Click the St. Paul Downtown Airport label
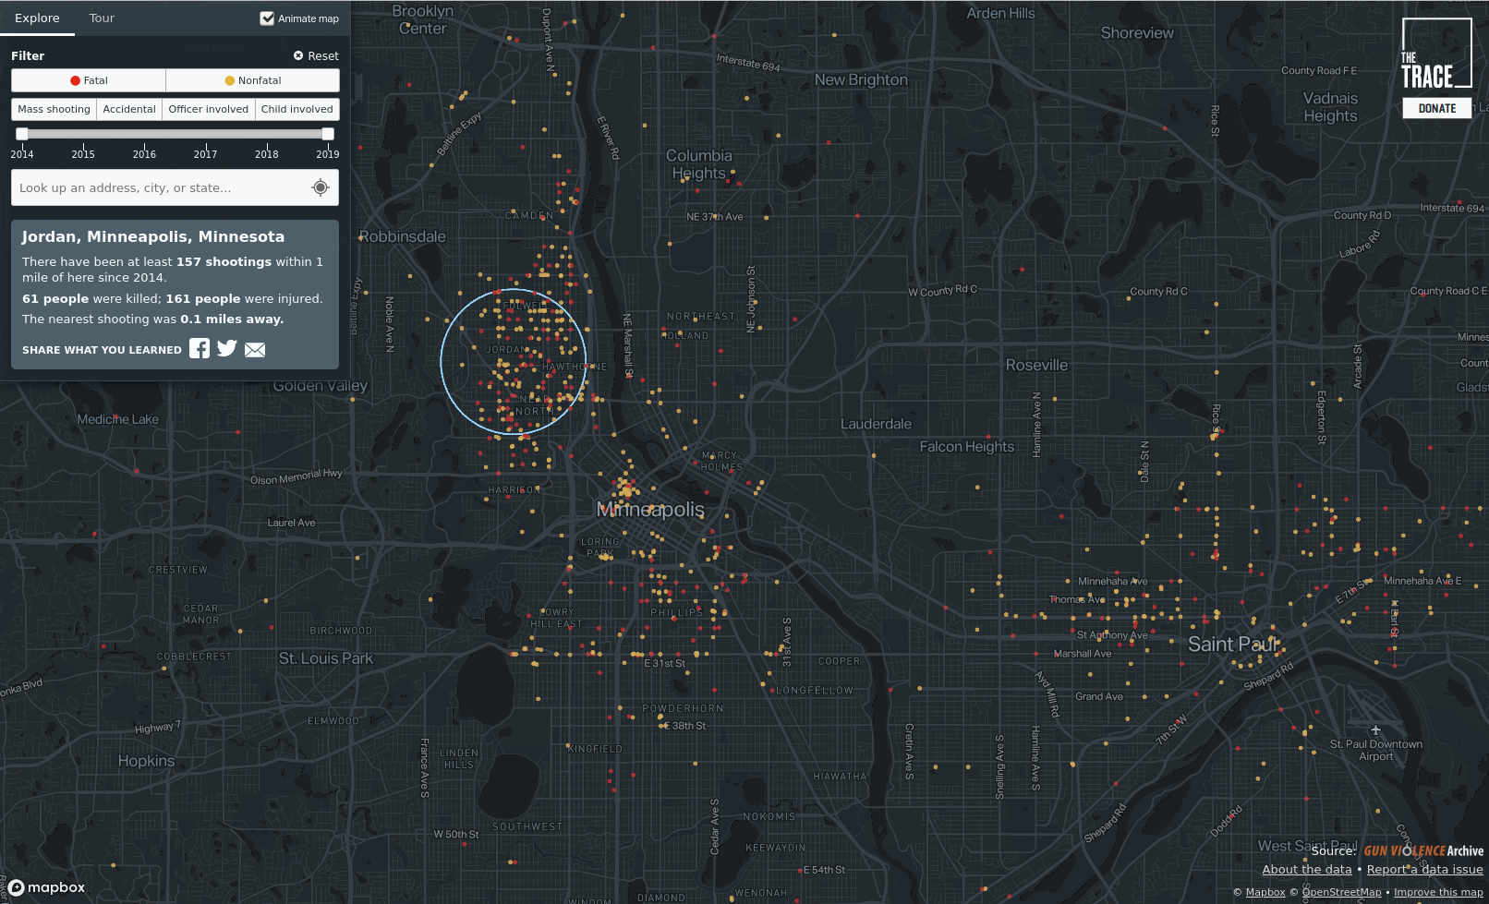The width and height of the screenshot is (1489, 904). (1376, 750)
